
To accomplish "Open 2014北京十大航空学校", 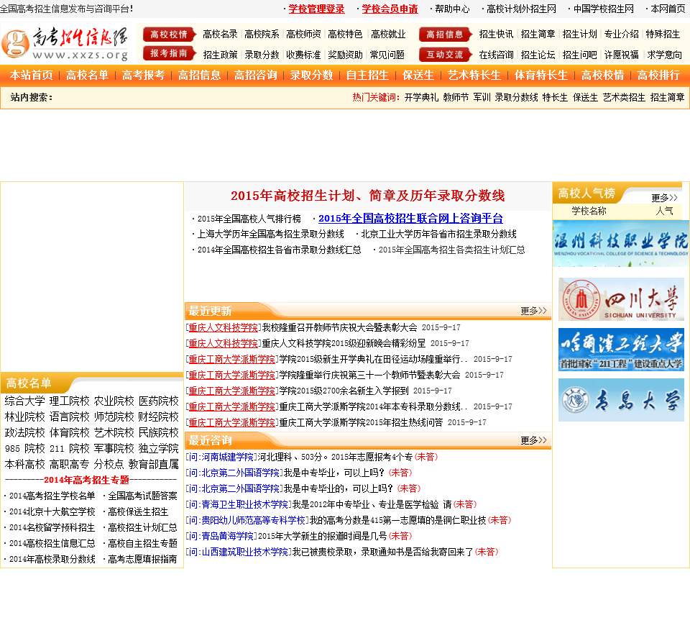I will click(52, 512).
